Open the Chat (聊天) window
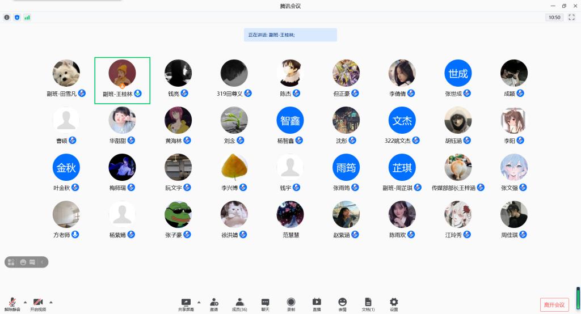 point(265,304)
